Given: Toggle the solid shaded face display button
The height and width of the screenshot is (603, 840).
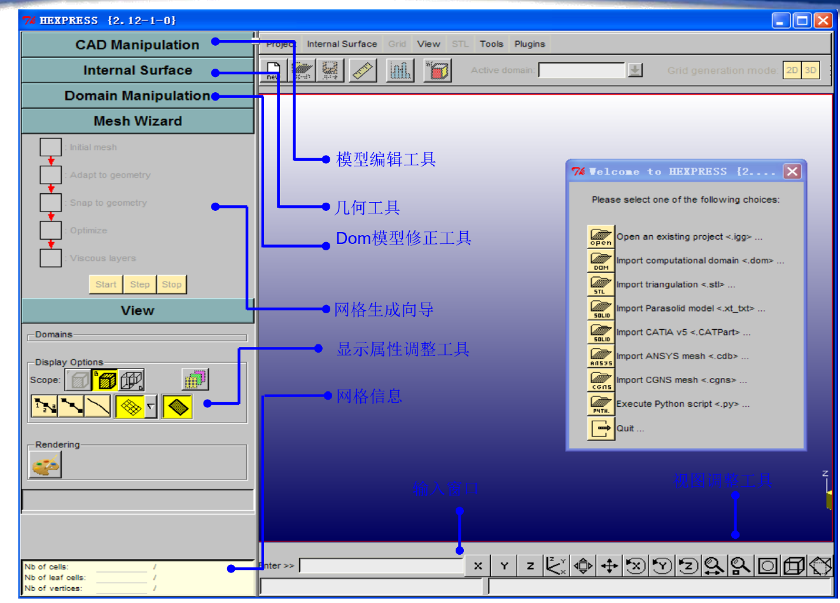Looking at the screenshot, I should [x=177, y=407].
